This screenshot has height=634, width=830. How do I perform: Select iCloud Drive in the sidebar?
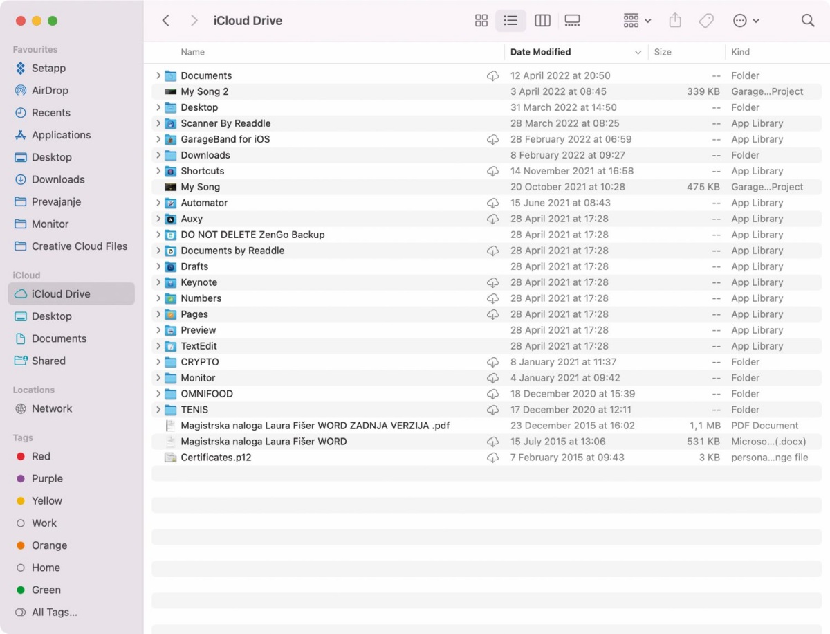[71, 293]
